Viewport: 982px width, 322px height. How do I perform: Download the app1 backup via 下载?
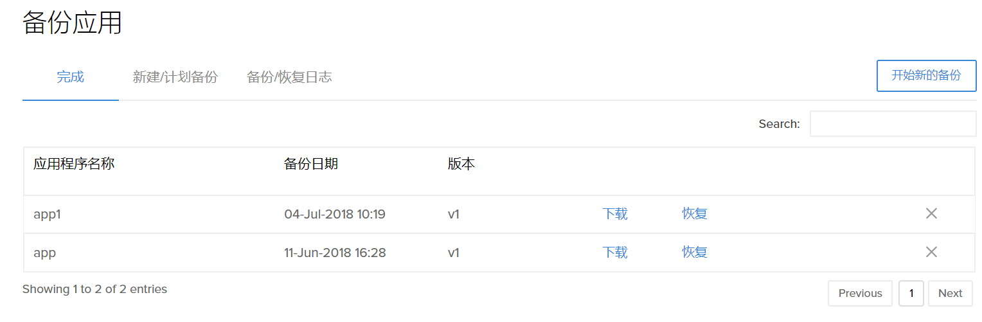click(x=615, y=214)
